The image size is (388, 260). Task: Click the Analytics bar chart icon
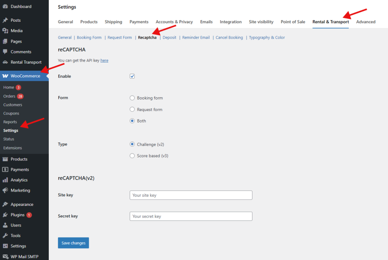(x=5, y=180)
